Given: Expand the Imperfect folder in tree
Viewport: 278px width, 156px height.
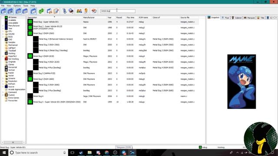Looking at the screenshot, I should 3,56.
